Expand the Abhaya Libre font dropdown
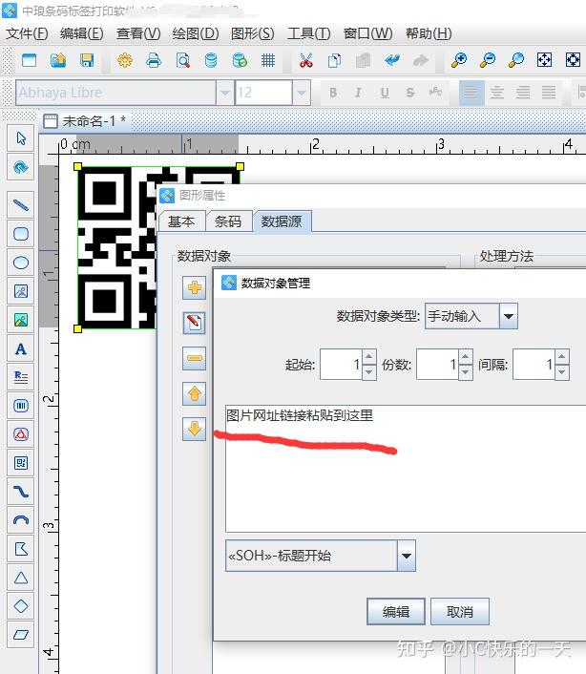The image size is (586, 674). pos(224,93)
